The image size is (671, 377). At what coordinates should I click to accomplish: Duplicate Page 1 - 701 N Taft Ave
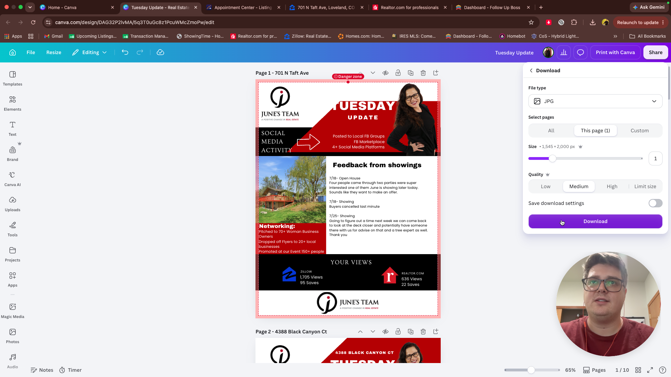click(x=411, y=73)
